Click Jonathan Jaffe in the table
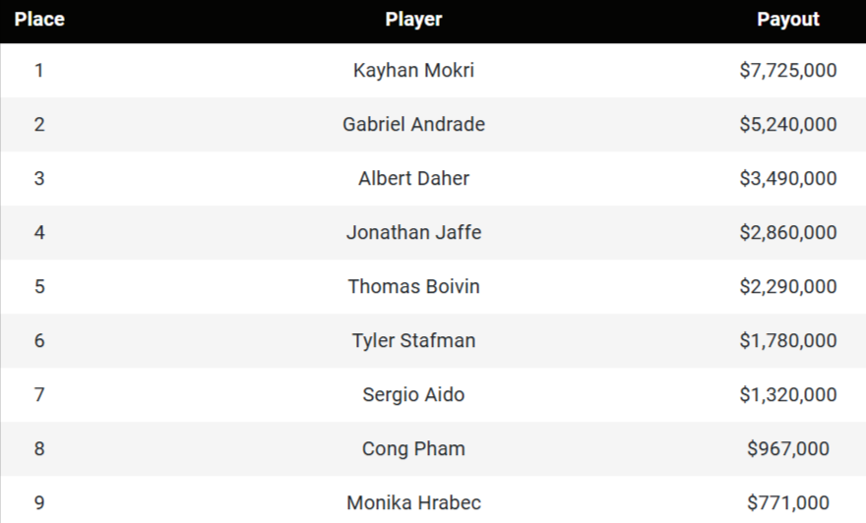 point(413,233)
